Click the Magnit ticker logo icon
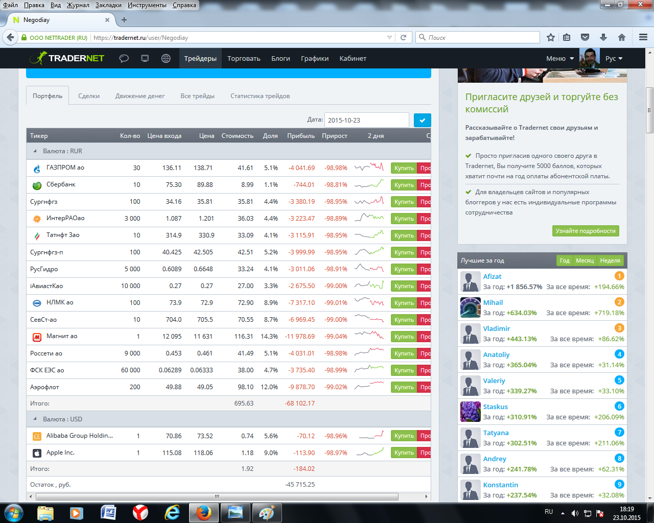The width and height of the screenshot is (654, 523). [x=37, y=337]
